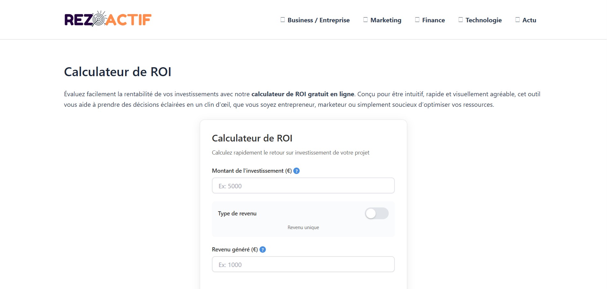Viewport: 607px width, 289px height.
Task: Toggle the Type de revenu switch
Action: [x=377, y=213]
